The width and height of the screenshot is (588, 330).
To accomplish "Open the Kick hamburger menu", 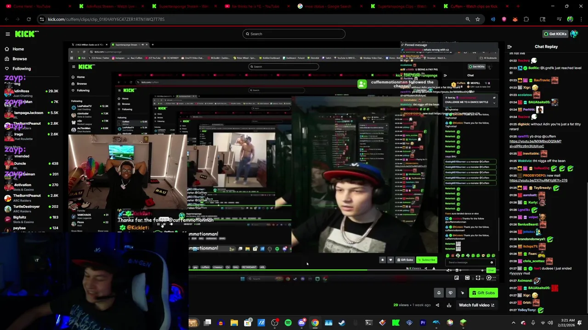I will [x=8, y=34].
